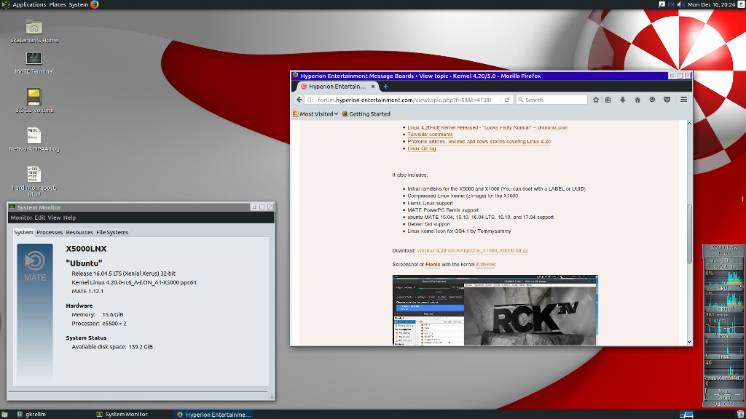Viewport: 746px width, 419px height.
Task: Open hardinfo_report.html desktop file icon
Action: click(x=34, y=175)
